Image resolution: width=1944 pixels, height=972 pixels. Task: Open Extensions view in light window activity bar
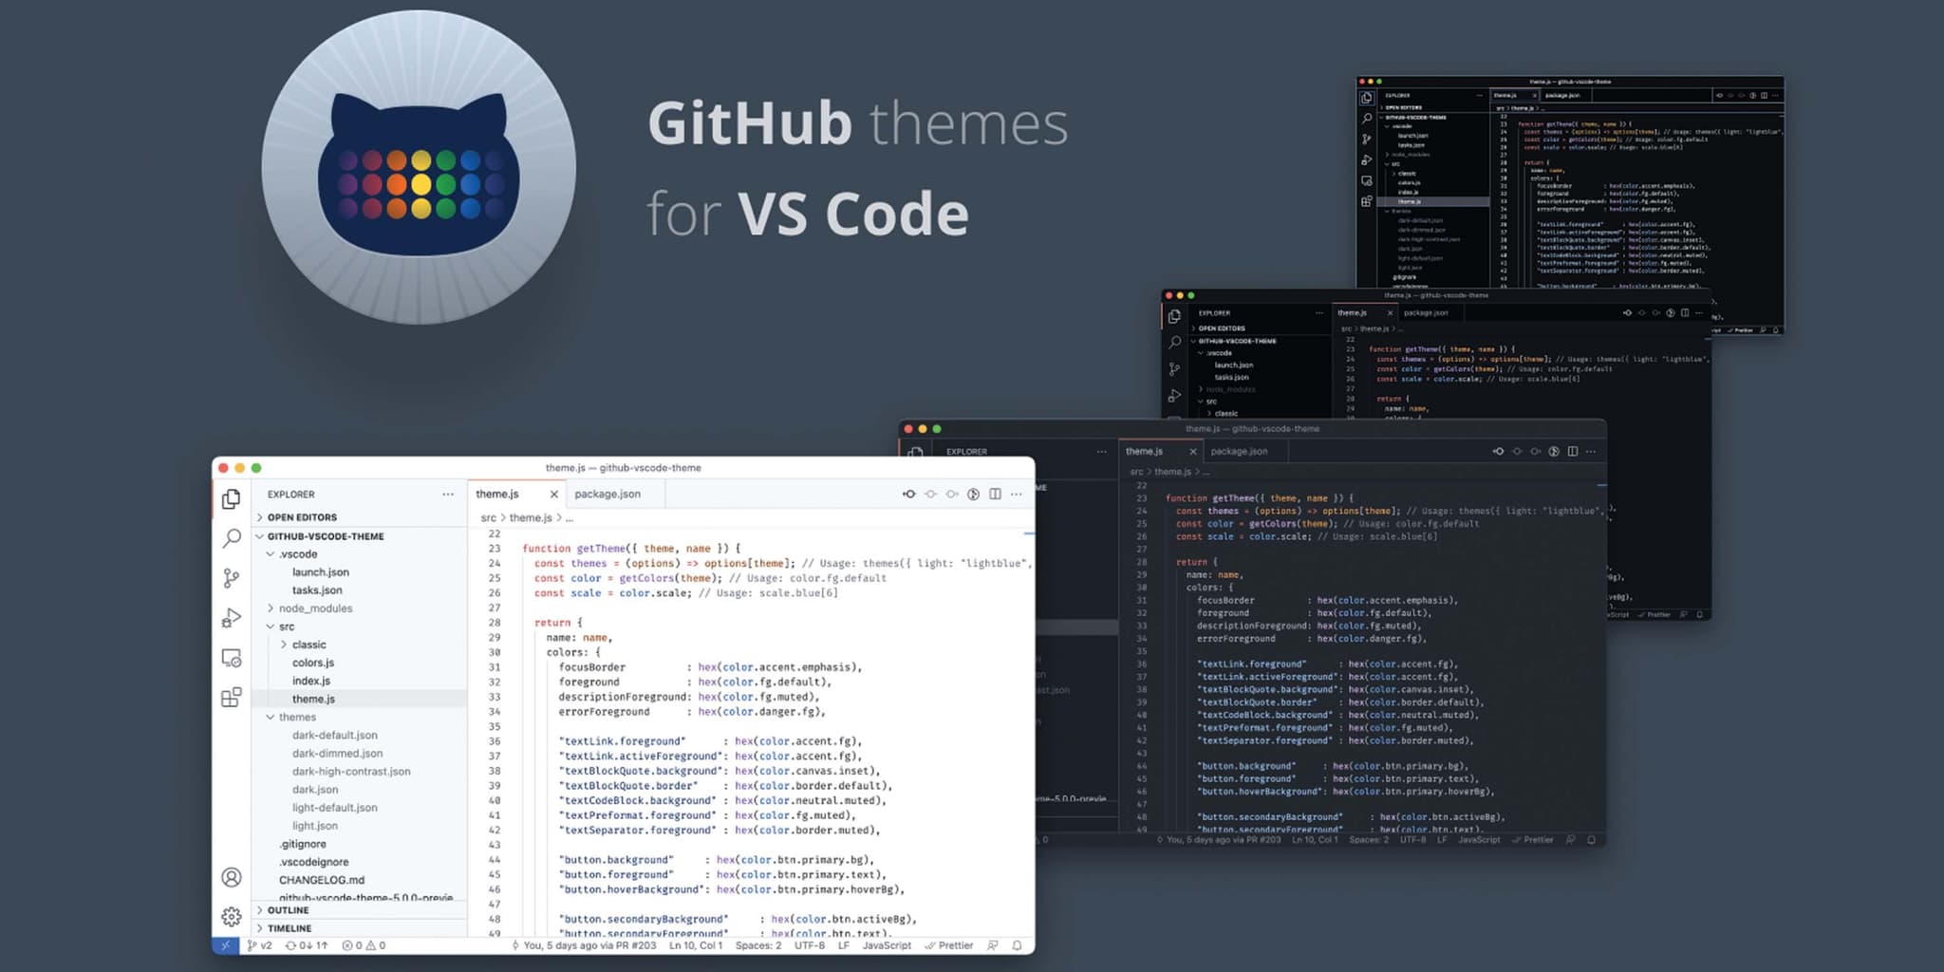(231, 698)
